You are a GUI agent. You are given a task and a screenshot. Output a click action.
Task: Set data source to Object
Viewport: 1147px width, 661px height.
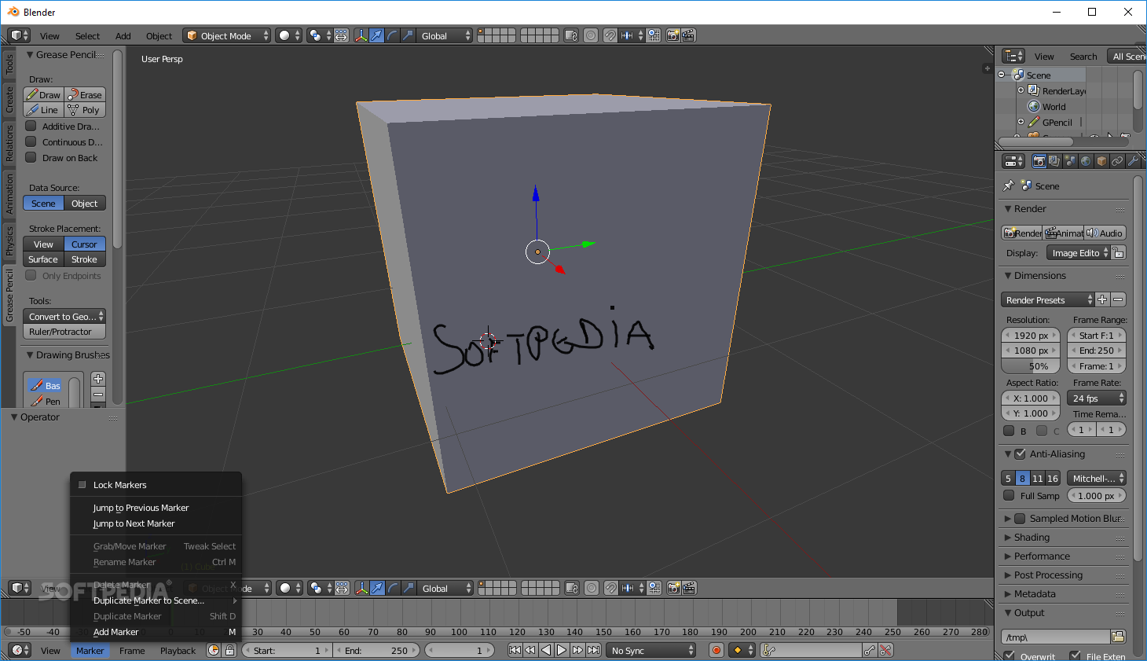point(84,203)
